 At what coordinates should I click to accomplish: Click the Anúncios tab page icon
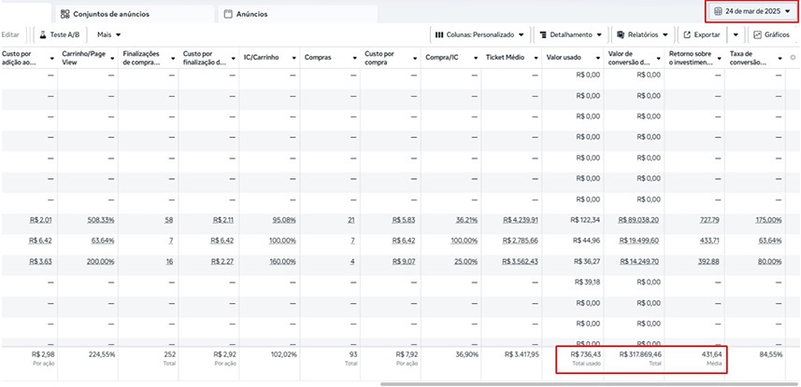click(x=228, y=14)
